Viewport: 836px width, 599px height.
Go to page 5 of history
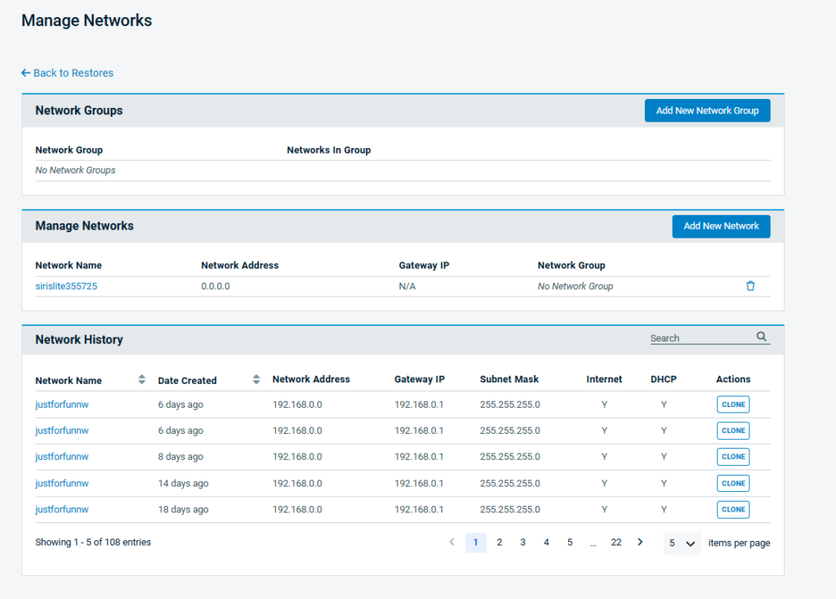(x=569, y=543)
